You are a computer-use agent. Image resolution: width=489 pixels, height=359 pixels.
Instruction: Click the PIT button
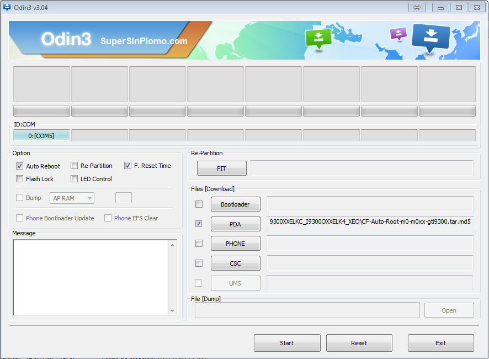point(222,168)
